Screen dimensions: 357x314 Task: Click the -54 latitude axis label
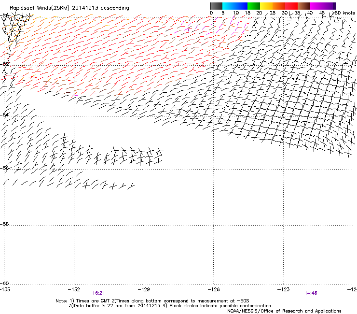point(4,114)
